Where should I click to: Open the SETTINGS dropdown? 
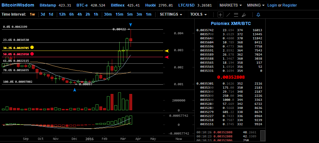(x=171, y=14)
